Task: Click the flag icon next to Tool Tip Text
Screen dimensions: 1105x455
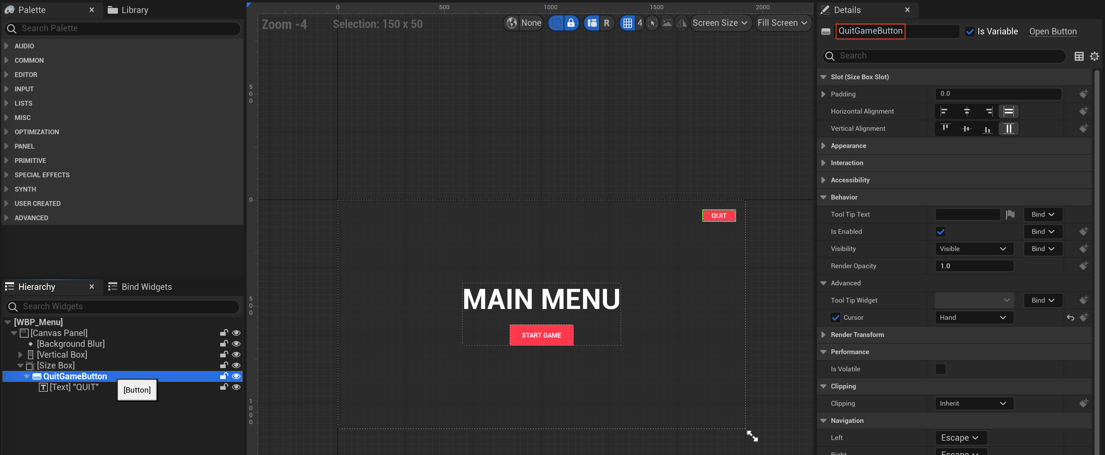Action: point(1010,214)
